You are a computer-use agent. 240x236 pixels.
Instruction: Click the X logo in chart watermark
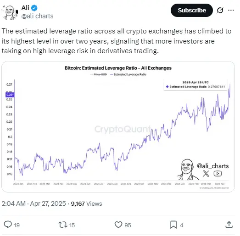pos(206,174)
